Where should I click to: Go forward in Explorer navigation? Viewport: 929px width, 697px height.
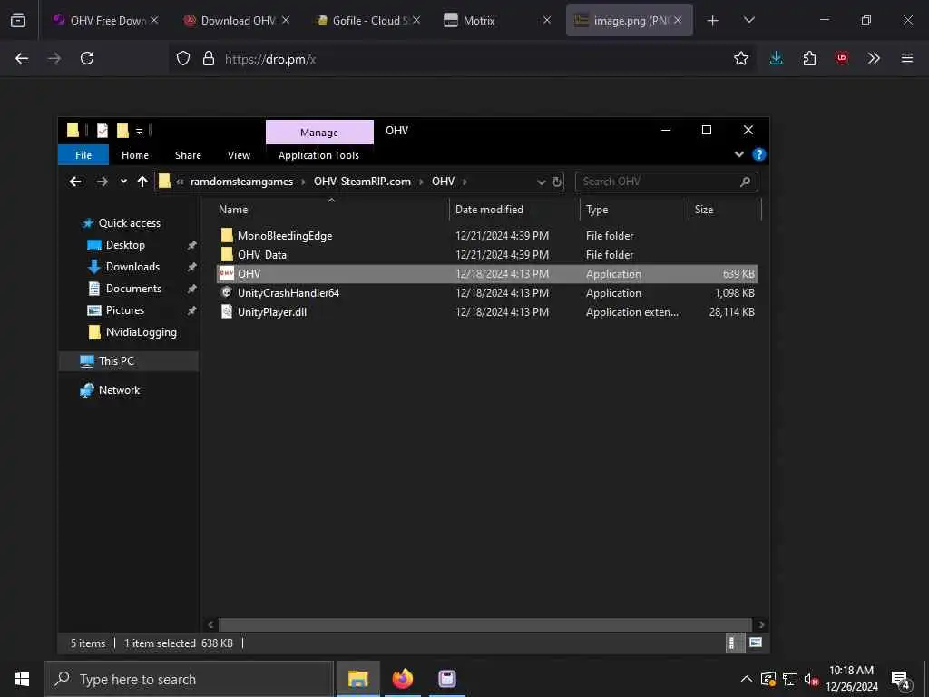pyautogui.click(x=102, y=182)
